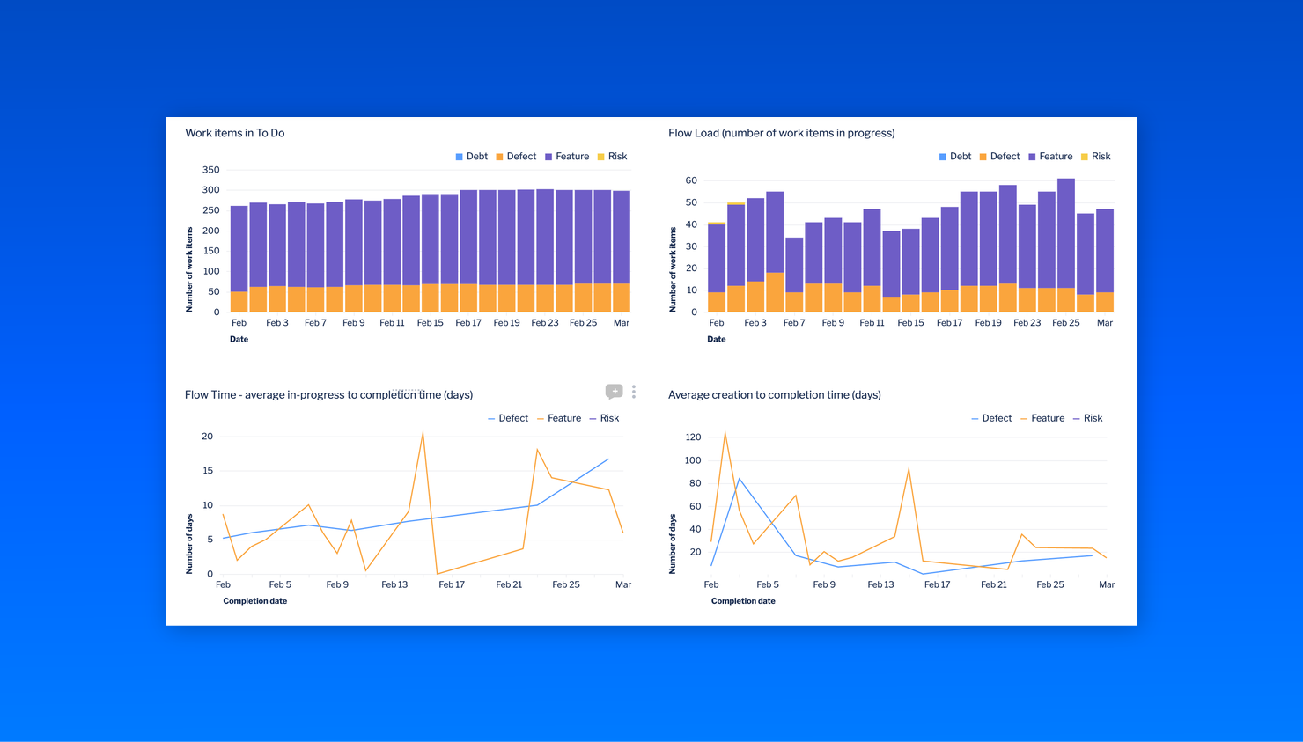Toggle Feature series in Flow Time legend
The height and width of the screenshot is (742, 1303).
[x=563, y=418]
